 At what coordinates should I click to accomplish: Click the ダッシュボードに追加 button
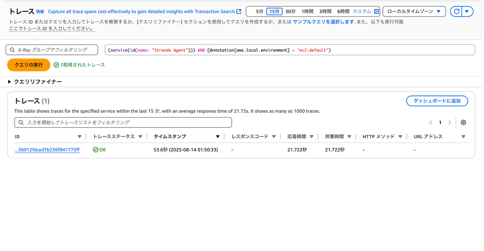(437, 101)
